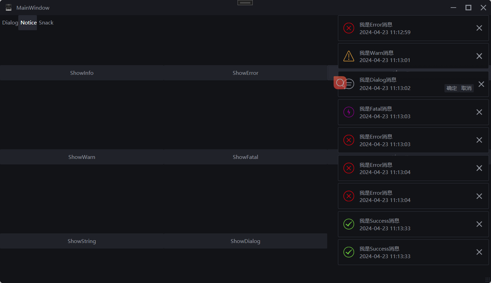Click the ShowInfo button
The height and width of the screenshot is (283, 491).
coord(82,73)
